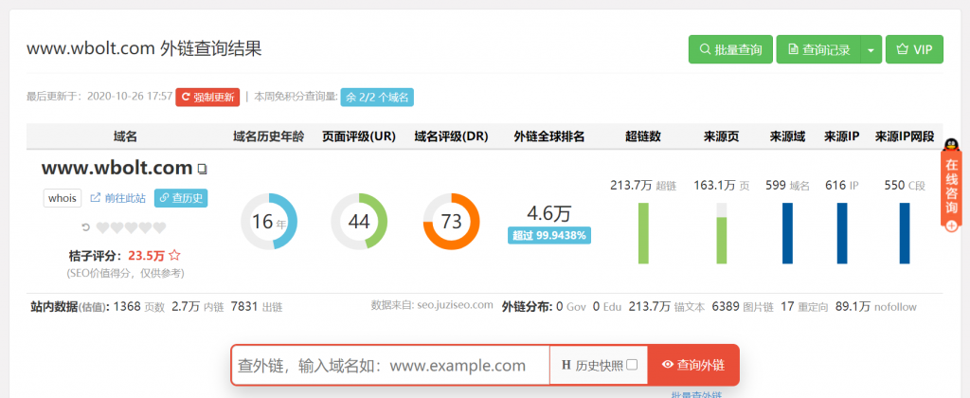
Task: Open the 在线咨询 online chat side tab
Action: click(951, 186)
